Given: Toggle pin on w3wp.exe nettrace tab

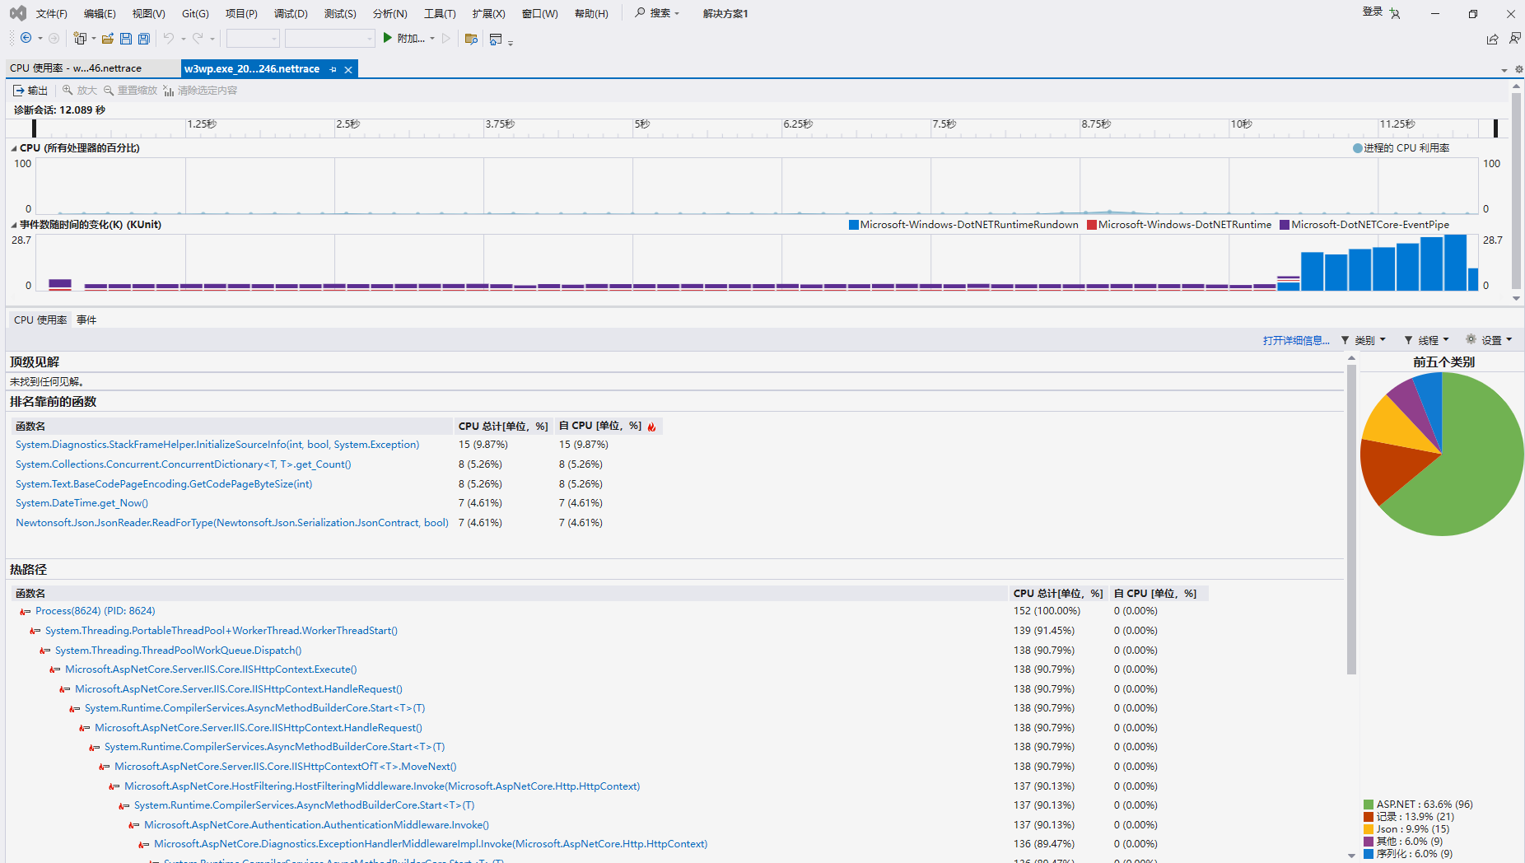Looking at the screenshot, I should pos(333,69).
